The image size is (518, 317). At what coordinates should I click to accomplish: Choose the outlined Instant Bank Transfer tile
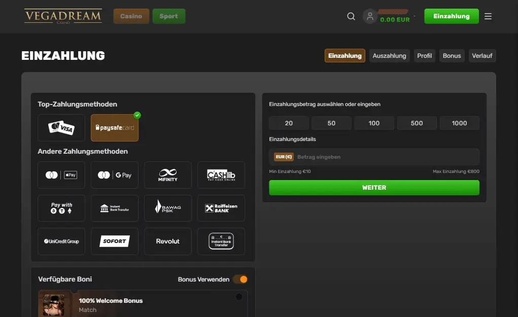(x=221, y=241)
